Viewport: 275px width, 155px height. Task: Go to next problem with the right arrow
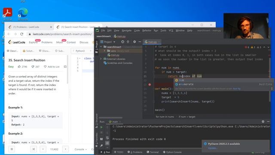[66, 149]
